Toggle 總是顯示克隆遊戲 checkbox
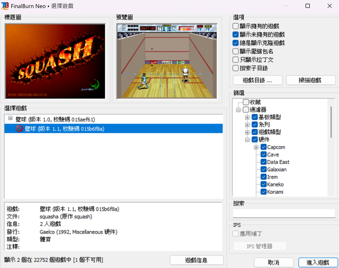The height and width of the screenshot is (268, 339). click(236, 43)
